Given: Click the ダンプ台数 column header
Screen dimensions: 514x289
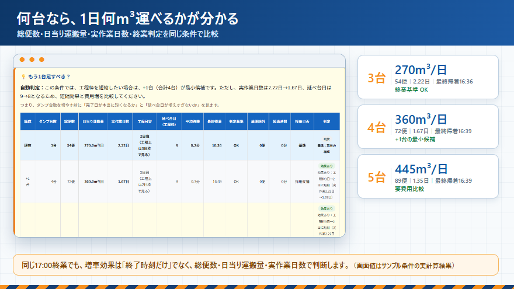Looking at the screenshot, I should click(x=48, y=121).
